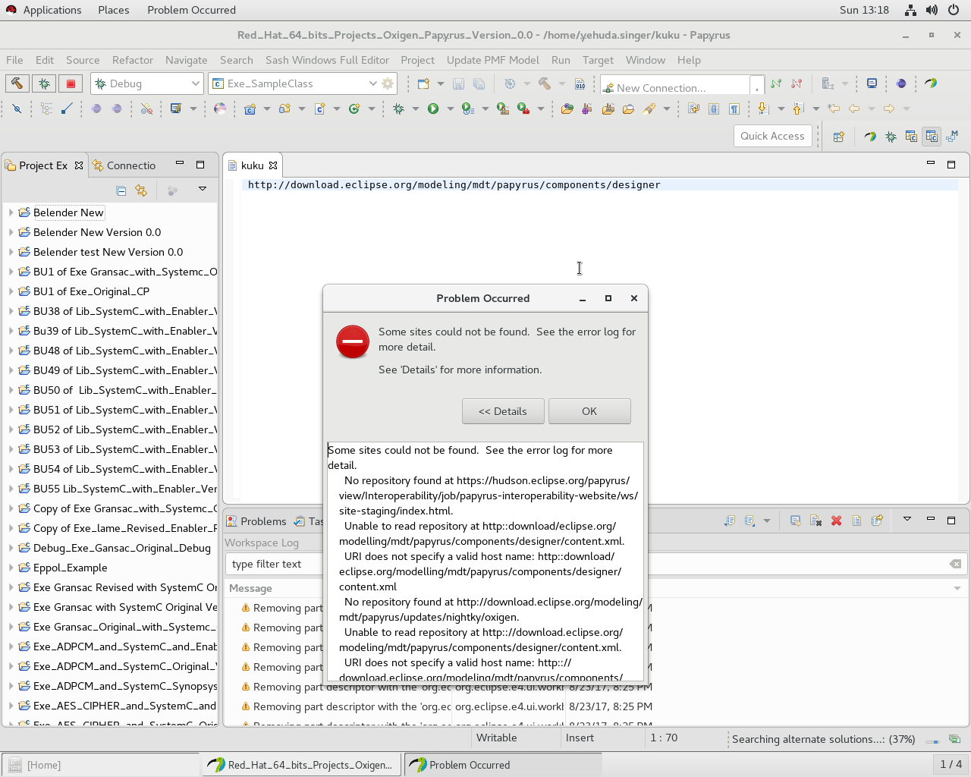This screenshot has width=971, height=777.
Task: Switch to Debug perspective bug icon
Action: (891, 137)
